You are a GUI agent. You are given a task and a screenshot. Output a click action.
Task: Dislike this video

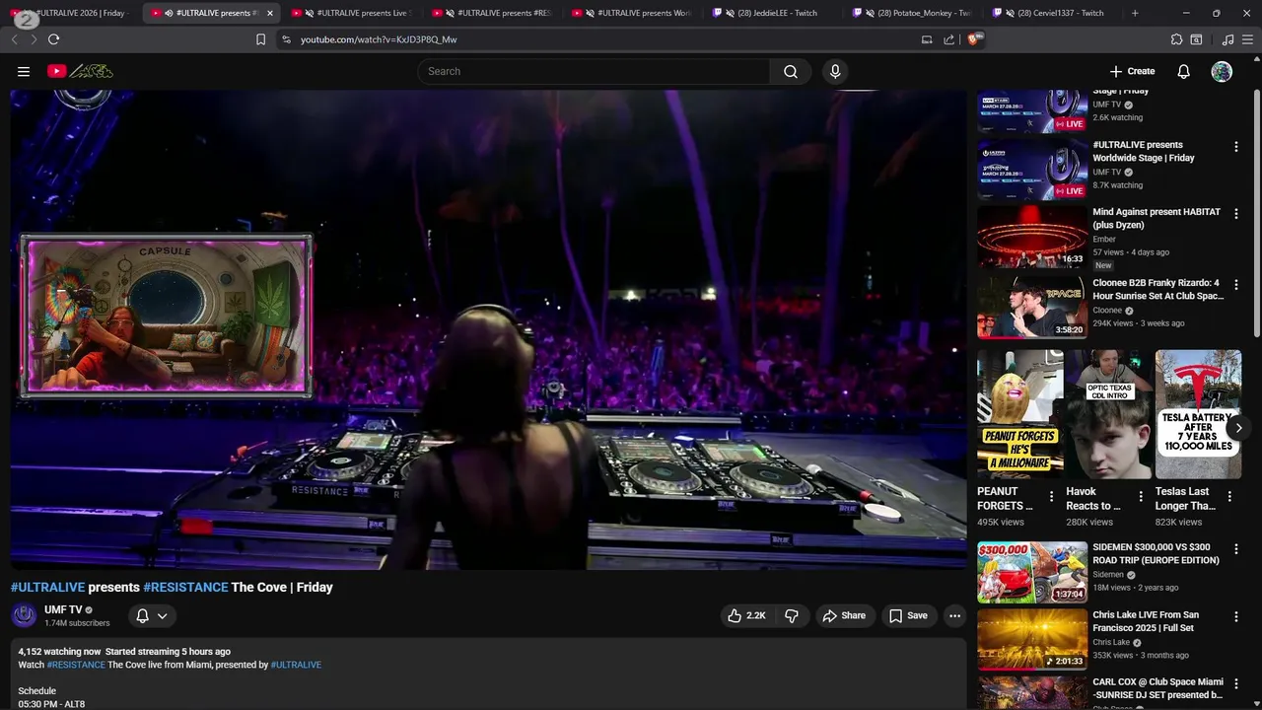click(791, 615)
